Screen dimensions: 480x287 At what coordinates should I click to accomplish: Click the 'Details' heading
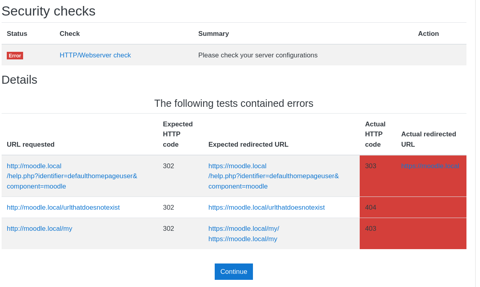tap(20, 79)
